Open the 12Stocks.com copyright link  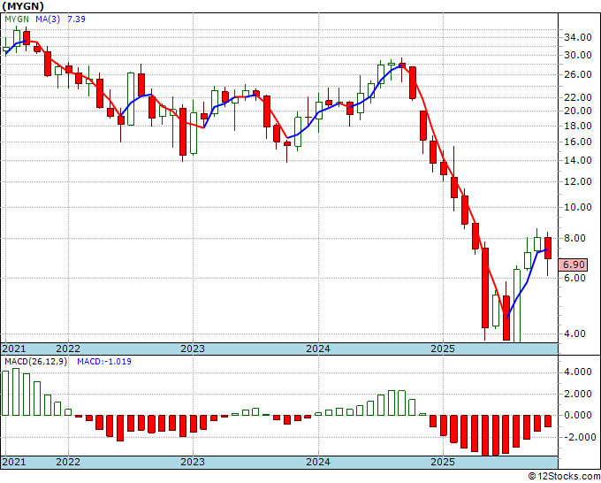tap(564, 477)
